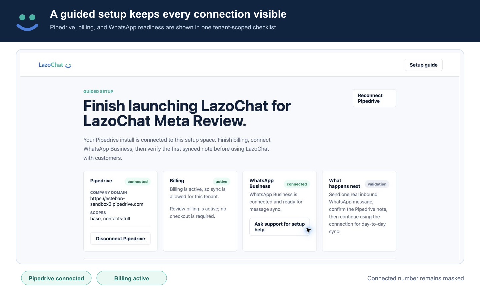Open the Setup guide button
480x300 pixels.
423,65
